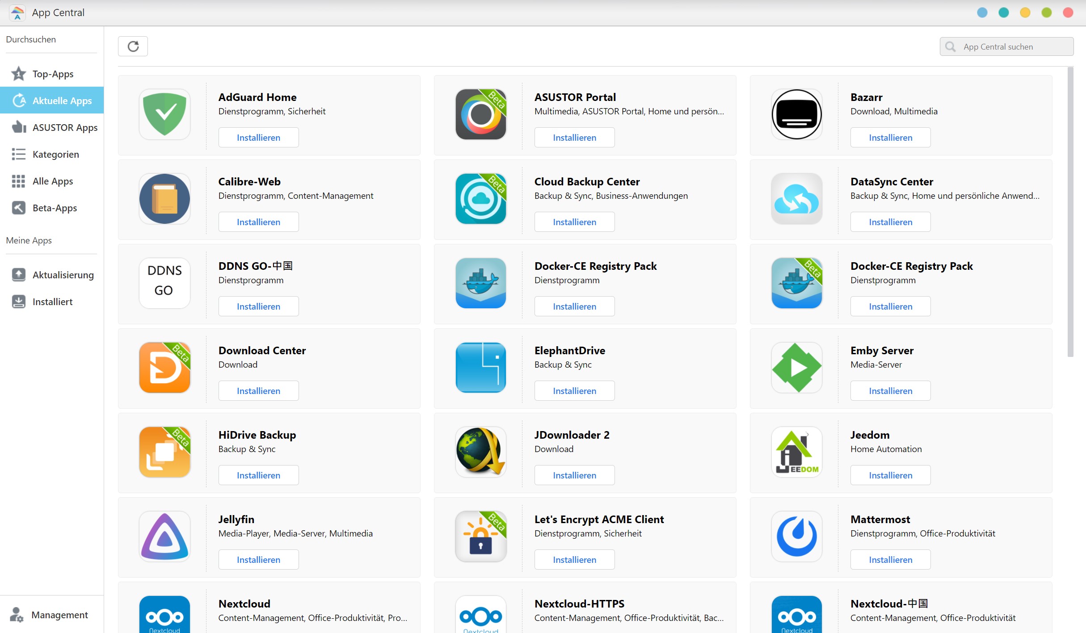Click the blue window control dot

[x=982, y=13]
